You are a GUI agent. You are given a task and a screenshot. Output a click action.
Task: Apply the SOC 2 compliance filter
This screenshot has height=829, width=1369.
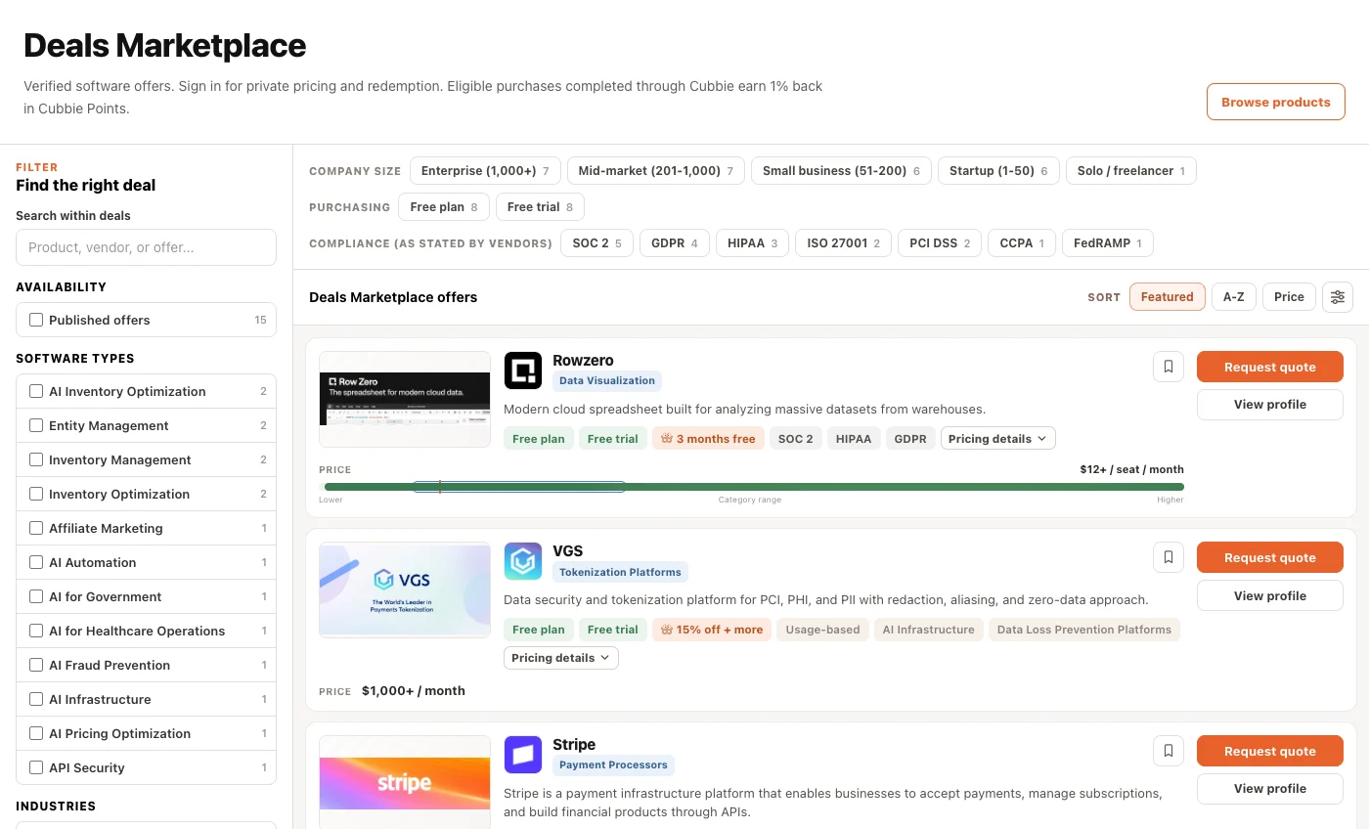(x=596, y=243)
